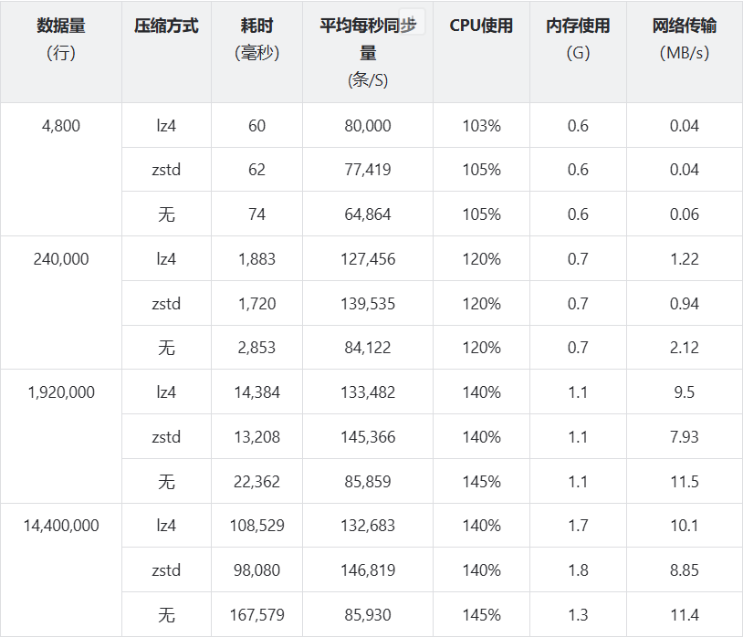Select the 139,535 sync rate cell
Image resolution: width=743 pixels, height=637 pixels.
(368, 304)
